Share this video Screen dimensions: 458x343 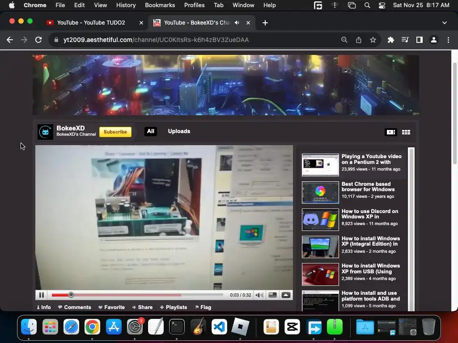coord(142,307)
